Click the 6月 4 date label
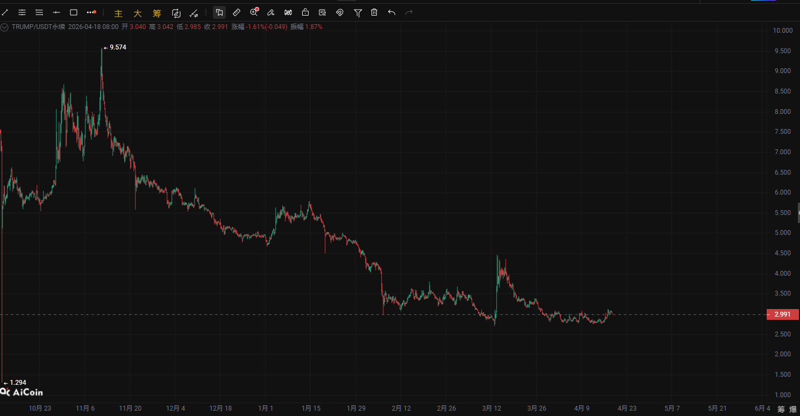Image resolution: width=800 pixels, height=416 pixels. [x=762, y=408]
